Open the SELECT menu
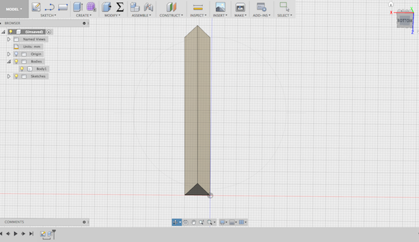419x242 pixels. pyautogui.click(x=285, y=16)
